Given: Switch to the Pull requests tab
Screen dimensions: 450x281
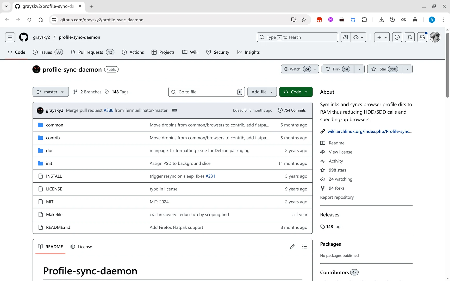Looking at the screenshot, I should tap(92, 52).
